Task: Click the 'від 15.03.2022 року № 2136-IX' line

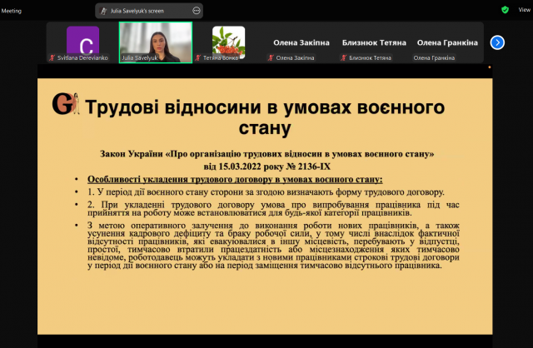Action: pos(266,167)
